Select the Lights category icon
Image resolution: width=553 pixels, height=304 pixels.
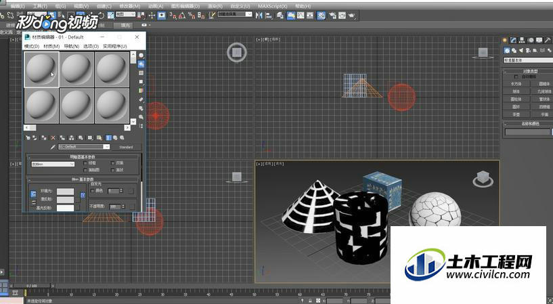[x=521, y=51]
